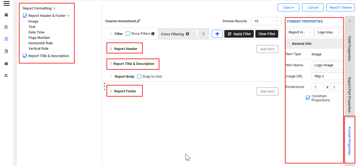Click the pencil icon beside Course reconstruct
357x166 pixels.
pos(139,21)
